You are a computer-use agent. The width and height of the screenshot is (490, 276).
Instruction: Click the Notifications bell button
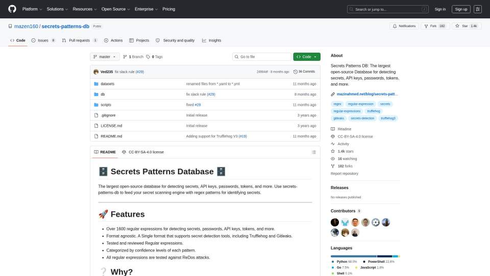[x=404, y=26]
